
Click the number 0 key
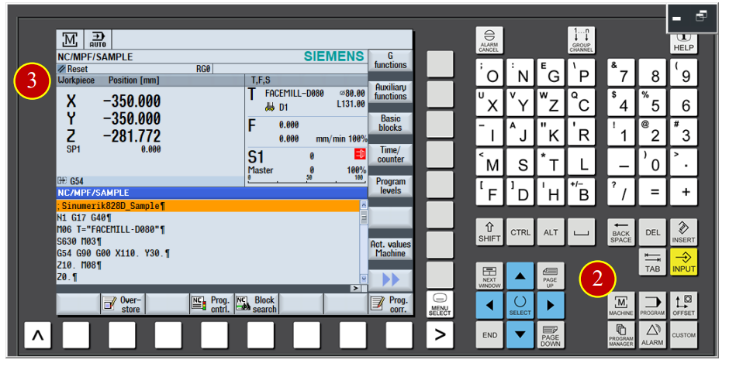pos(652,162)
